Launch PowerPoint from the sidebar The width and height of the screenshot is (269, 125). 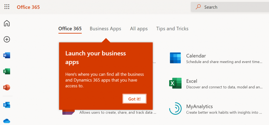pyautogui.click(x=7, y=88)
